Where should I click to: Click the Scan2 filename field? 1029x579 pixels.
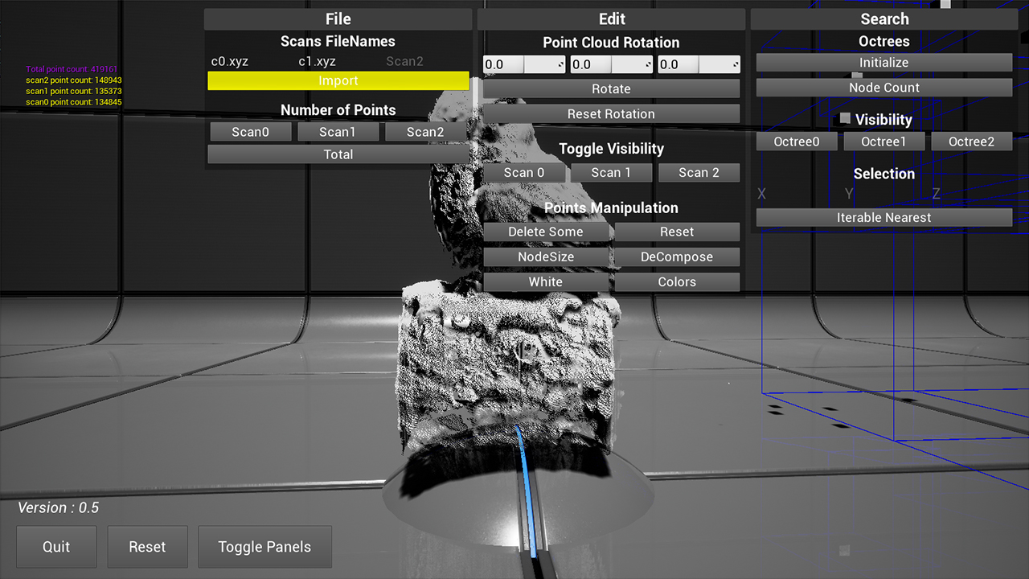point(404,61)
